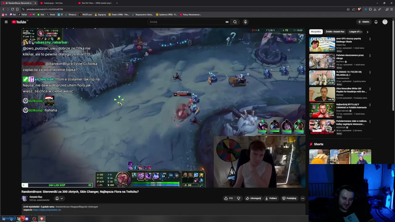
Task: Expand the subscription notification bell dropdown
Action: 59,198
